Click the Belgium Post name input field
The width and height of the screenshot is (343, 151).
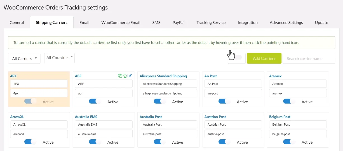click(x=298, y=124)
